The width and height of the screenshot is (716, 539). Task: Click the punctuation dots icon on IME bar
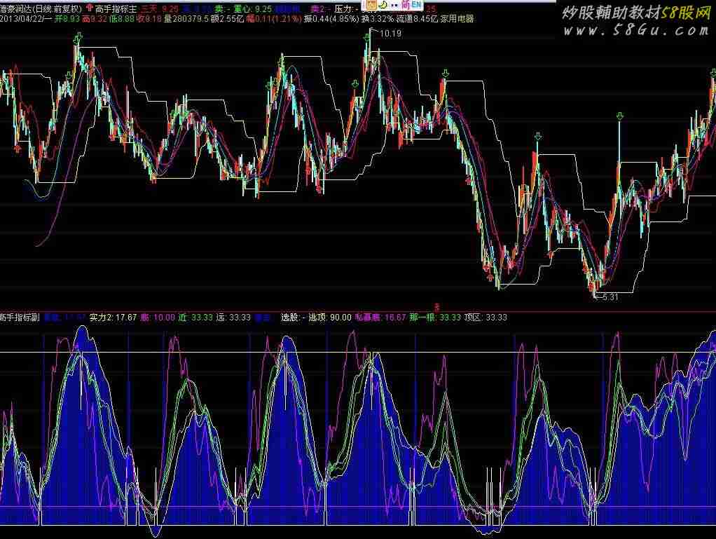coord(394,6)
